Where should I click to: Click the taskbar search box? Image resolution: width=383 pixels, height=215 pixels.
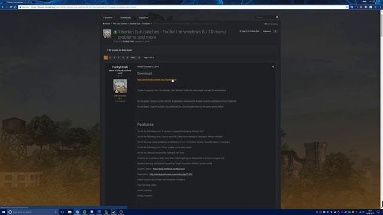pyautogui.click(x=32, y=212)
